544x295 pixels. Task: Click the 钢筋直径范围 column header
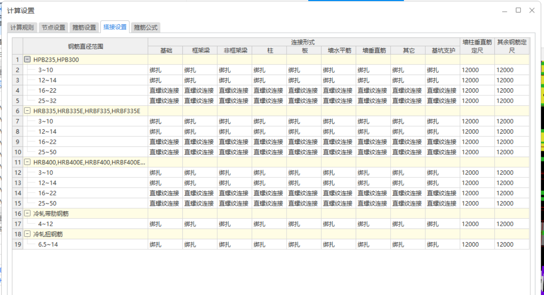[x=86, y=46]
